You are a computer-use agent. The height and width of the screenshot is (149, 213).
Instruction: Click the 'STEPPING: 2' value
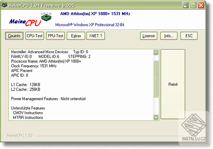(x=79, y=57)
